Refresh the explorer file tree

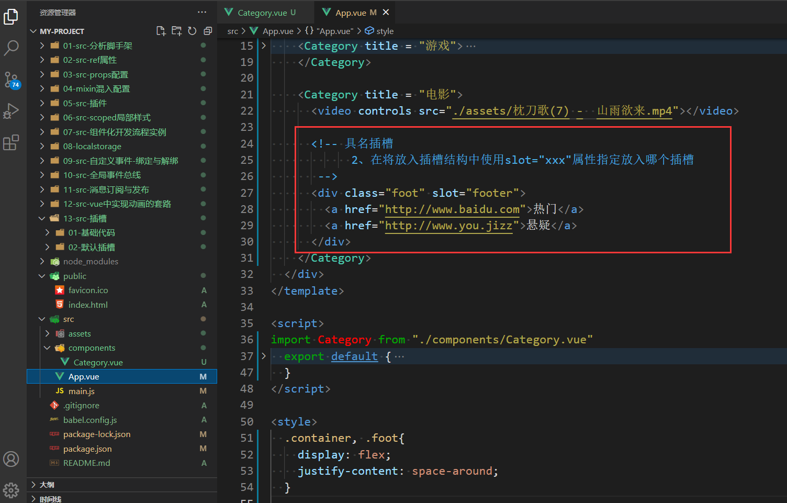click(x=192, y=31)
